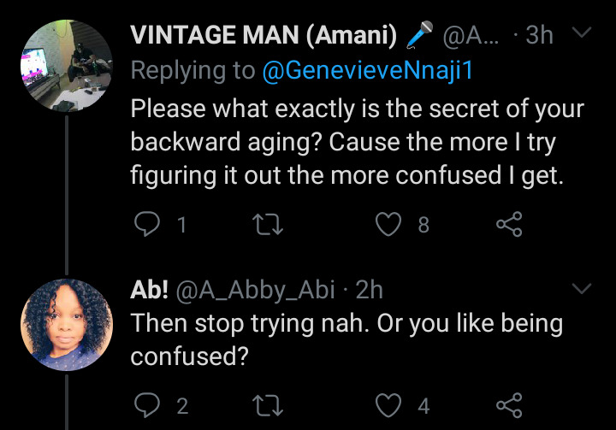Like Ab!'s tweet with 4 likes
Screen dimensions: 616x430
click(x=391, y=403)
